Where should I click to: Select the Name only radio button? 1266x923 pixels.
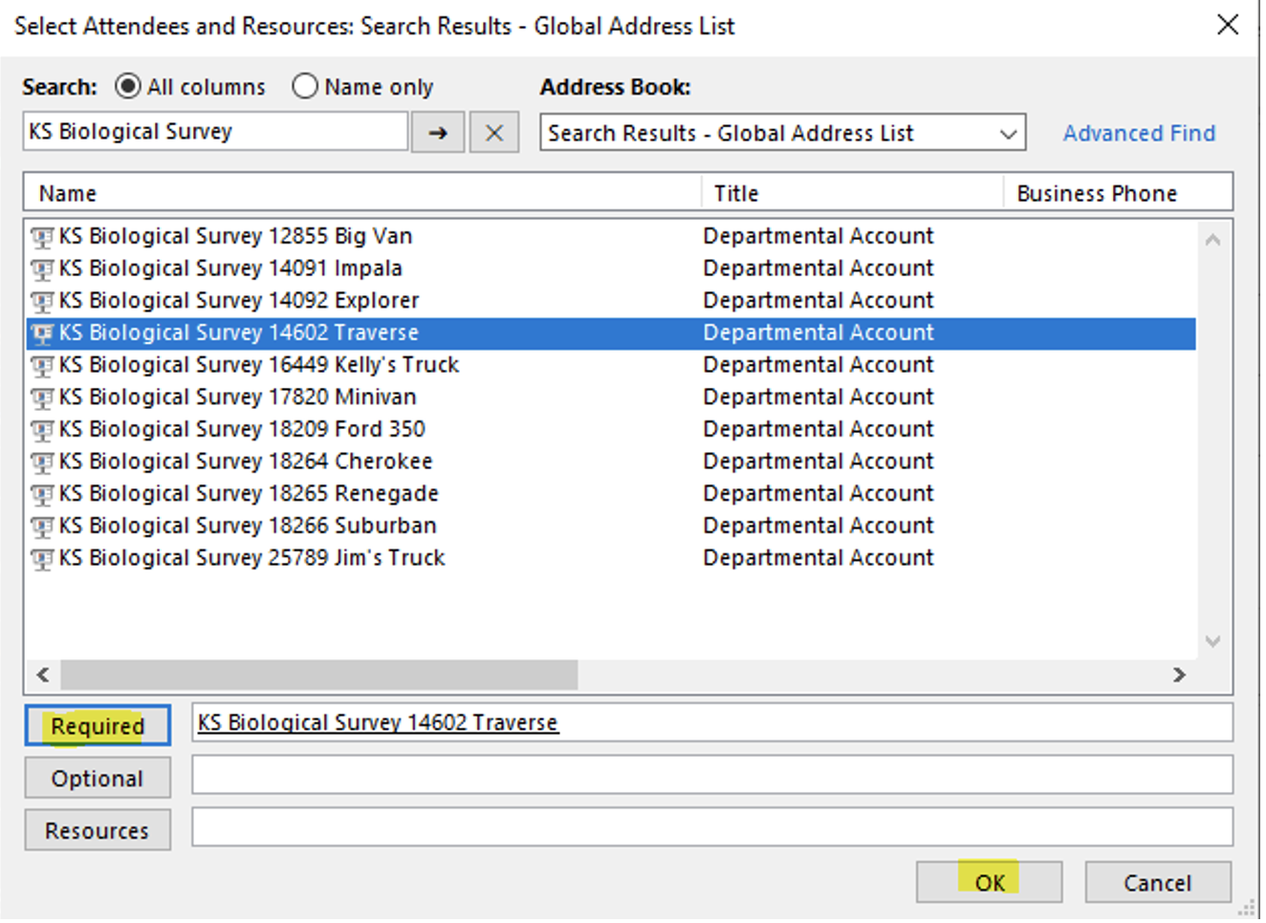click(305, 87)
